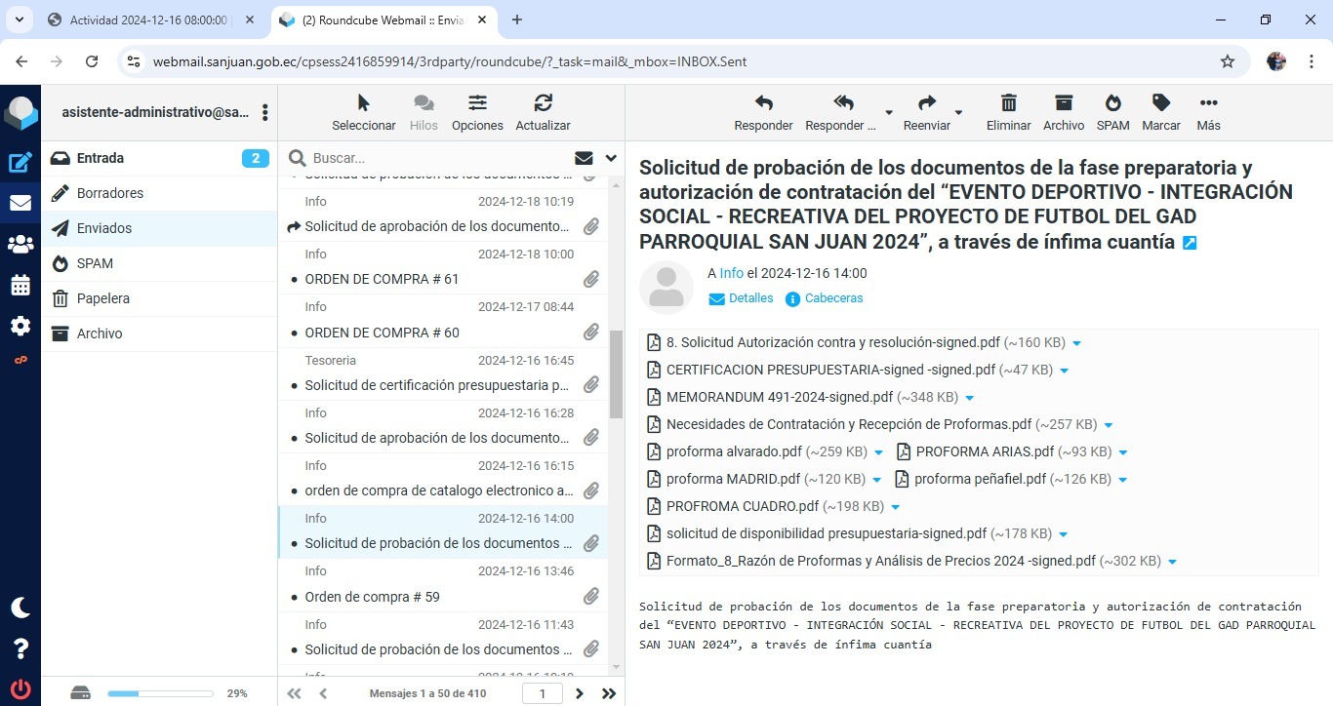1333x706 pixels.
Task: Open the Papelera folder
Action: (x=103, y=298)
